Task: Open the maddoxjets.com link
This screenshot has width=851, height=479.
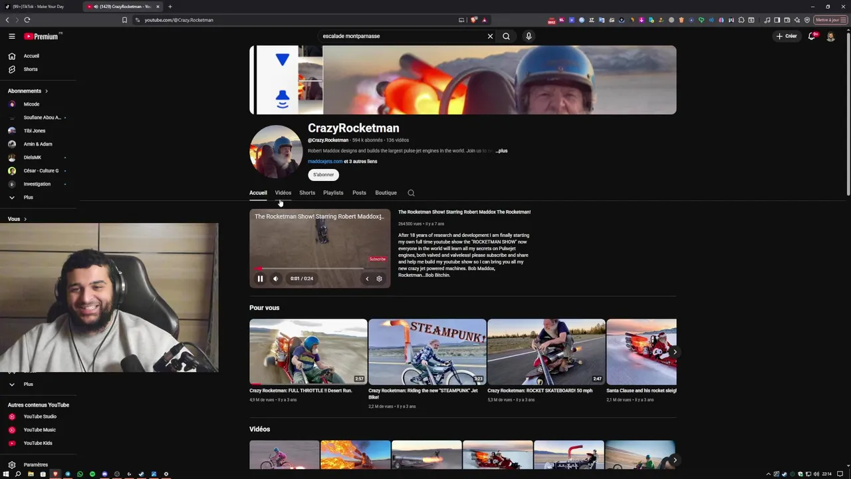Action: click(x=325, y=161)
